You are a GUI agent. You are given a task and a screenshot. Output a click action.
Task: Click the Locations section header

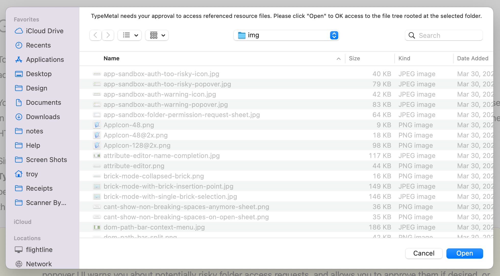[27, 238]
